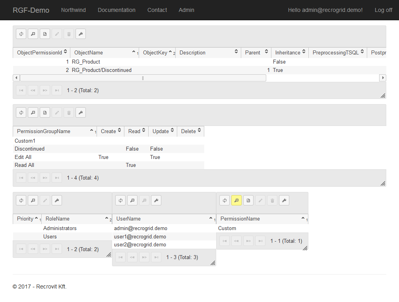Open the Northwind menu item
This screenshot has height=302, width=399.
point(73,10)
